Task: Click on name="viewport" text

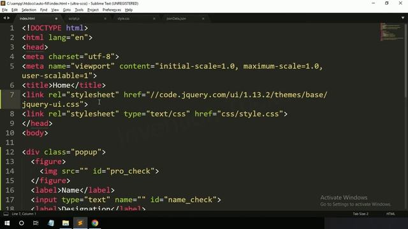Action: tap(82, 66)
